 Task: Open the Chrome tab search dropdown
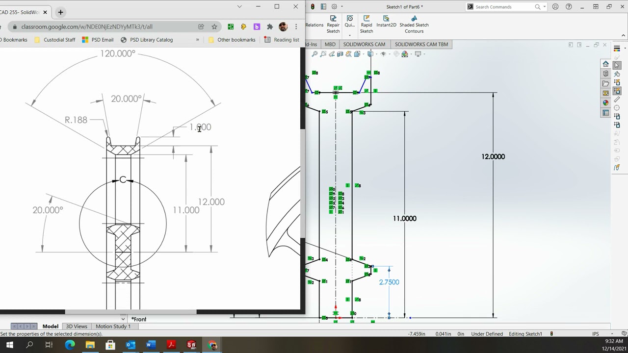pyautogui.click(x=239, y=6)
